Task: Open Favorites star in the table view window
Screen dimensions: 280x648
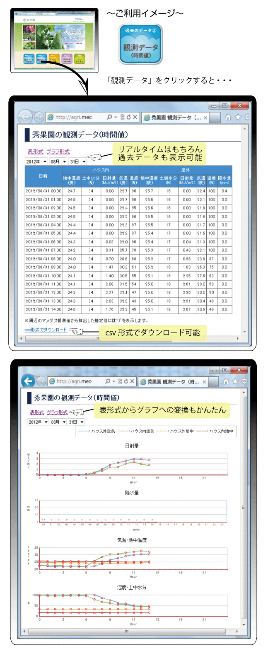Action: [238, 117]
